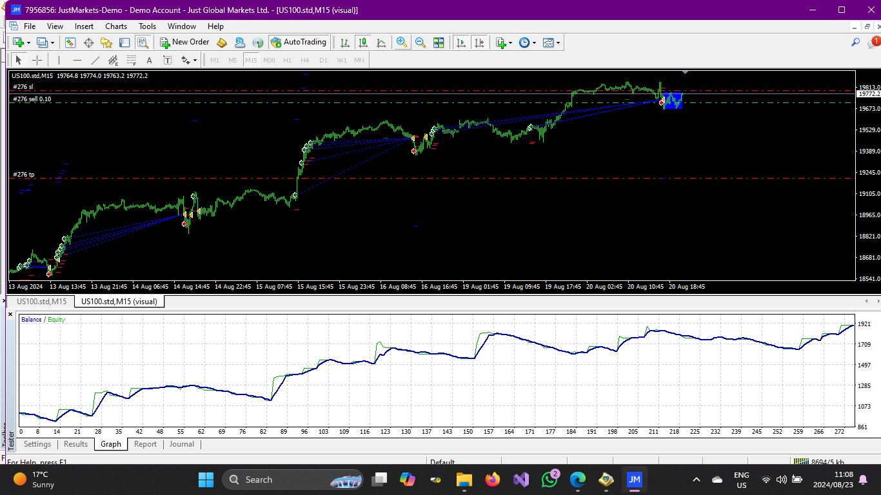
Task: Select the H1 timeframe
Action: coord(287,60)
